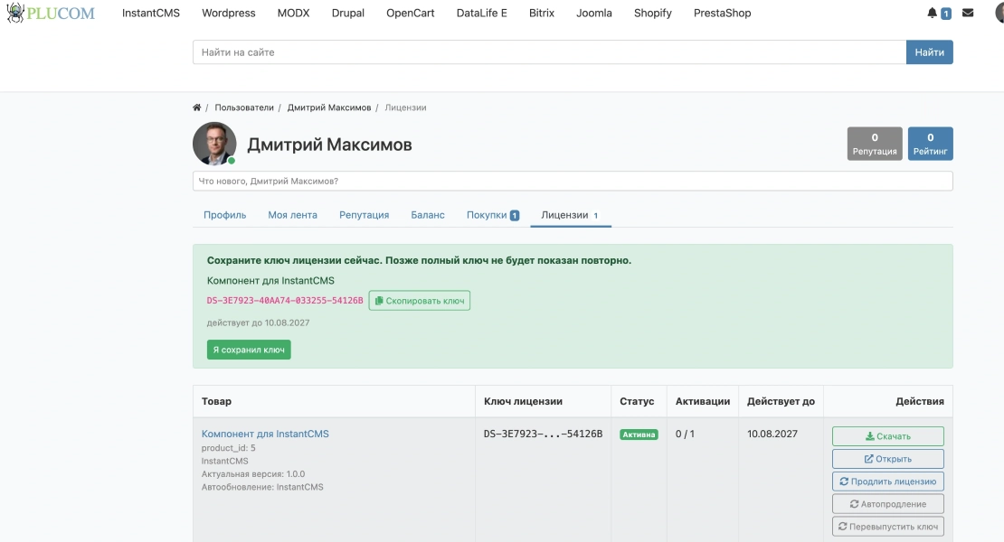Click the 'Скопировать ключ' button
1004x542 pixels.
(420, 301)
